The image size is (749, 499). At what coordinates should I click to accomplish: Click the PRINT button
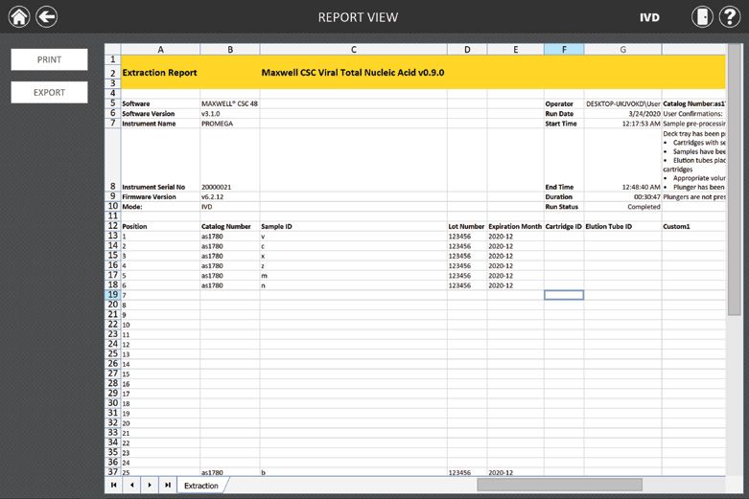point(49,59)
